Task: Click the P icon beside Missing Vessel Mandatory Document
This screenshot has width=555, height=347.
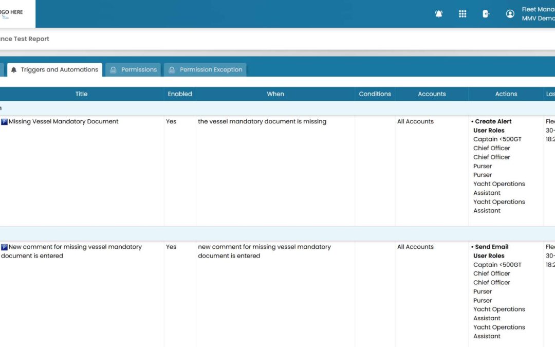Action: click(x=4, y=122)
